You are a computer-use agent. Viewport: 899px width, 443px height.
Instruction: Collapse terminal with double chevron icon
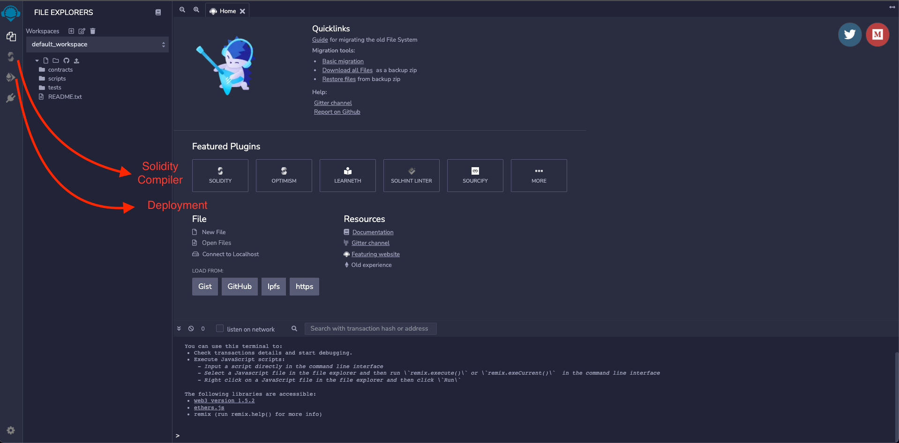(x=179, y=329)
